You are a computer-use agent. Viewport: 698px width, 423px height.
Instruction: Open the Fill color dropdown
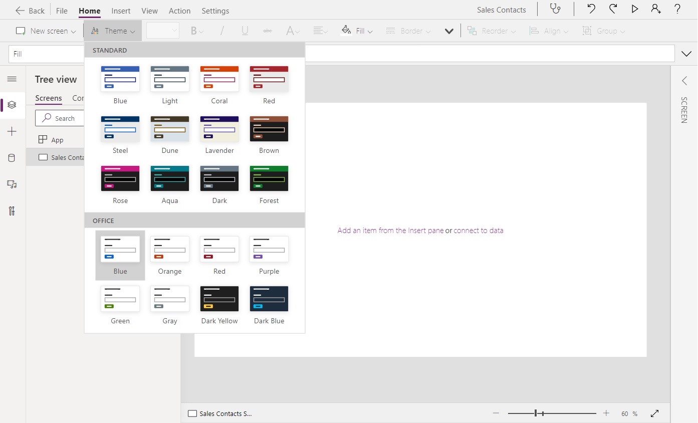(357, 30)
